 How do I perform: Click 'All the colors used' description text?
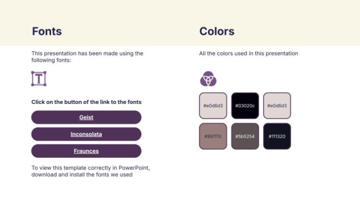[x=249, y=53]
